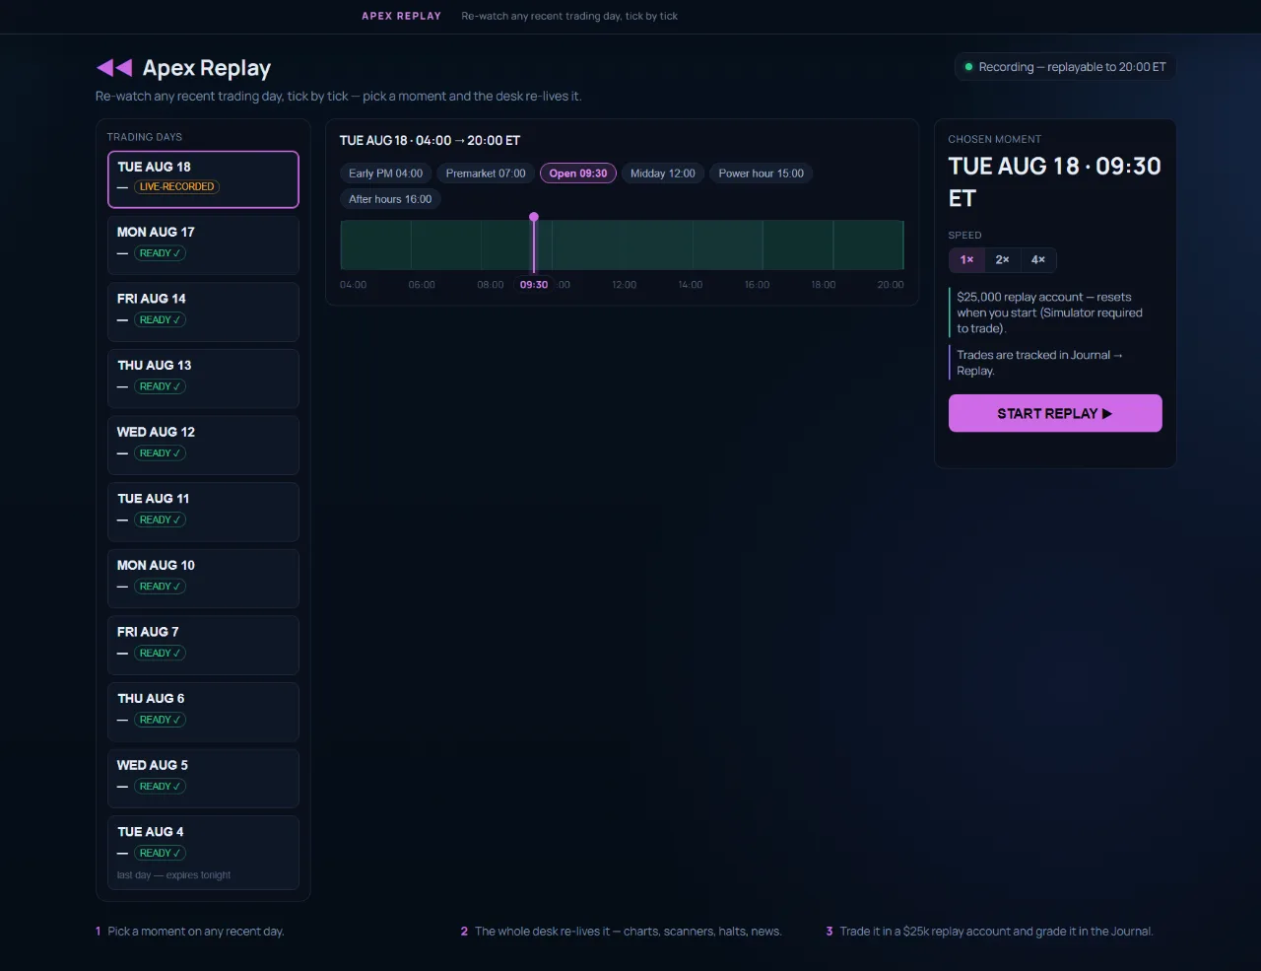This screenshot has width=1261, height=971.
Task: Click step 2 'The whole desk re-lives it' text
Action: coord(629,932)
